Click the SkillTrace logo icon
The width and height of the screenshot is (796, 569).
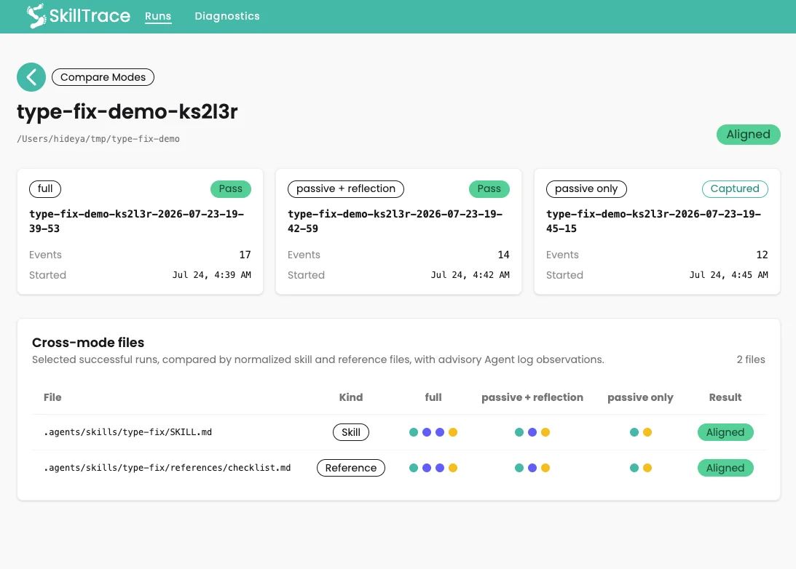(x=36, y=16)
